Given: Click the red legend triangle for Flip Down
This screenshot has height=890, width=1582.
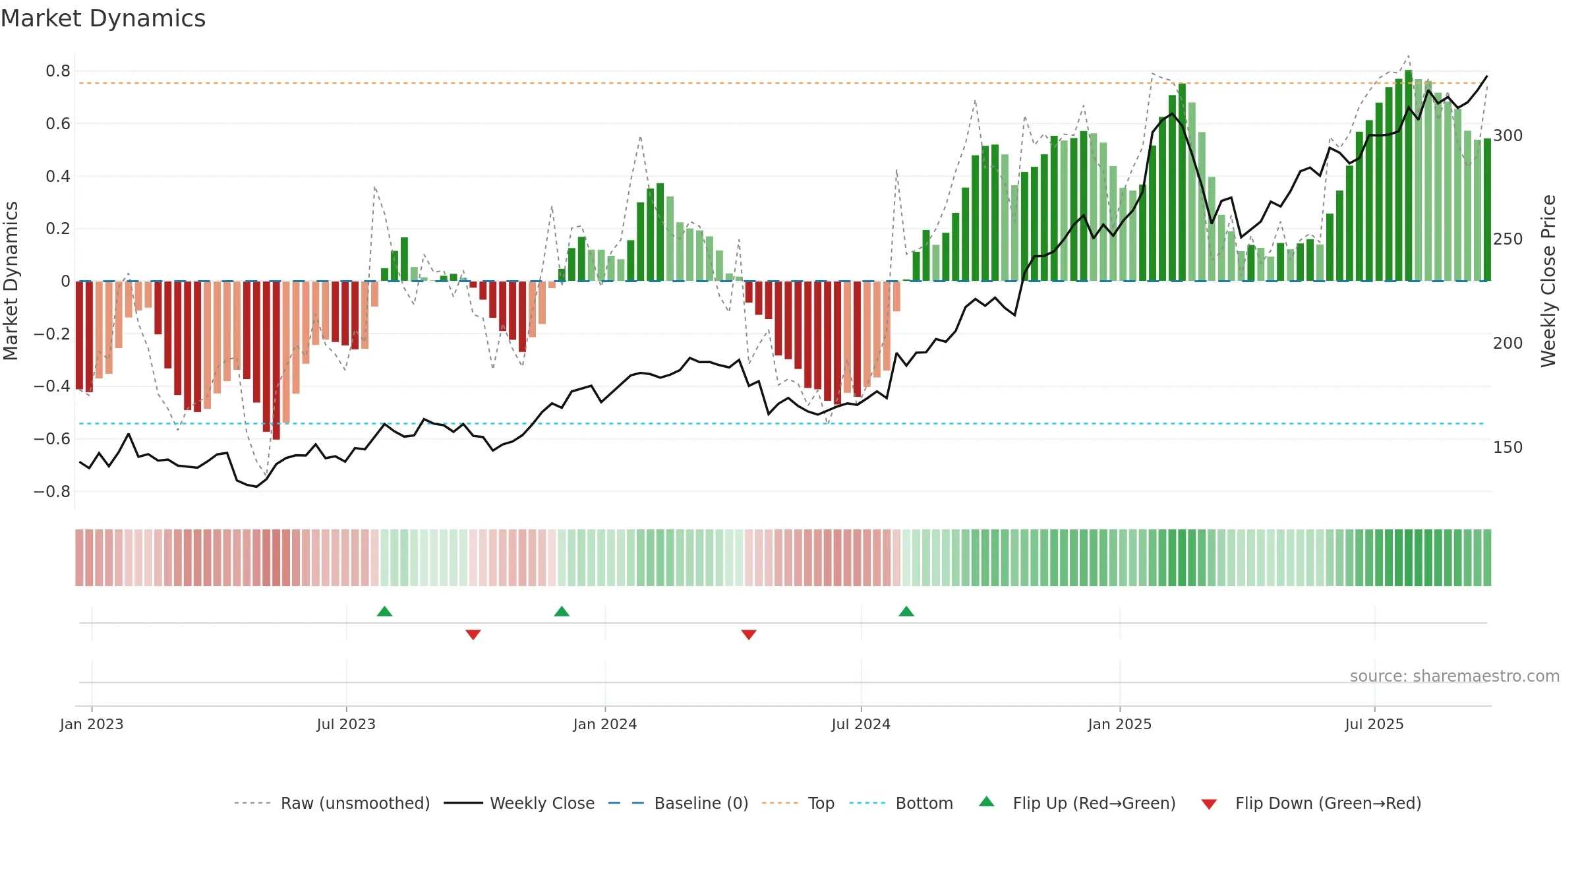Looking at the screenshot, I should 1209,804.
